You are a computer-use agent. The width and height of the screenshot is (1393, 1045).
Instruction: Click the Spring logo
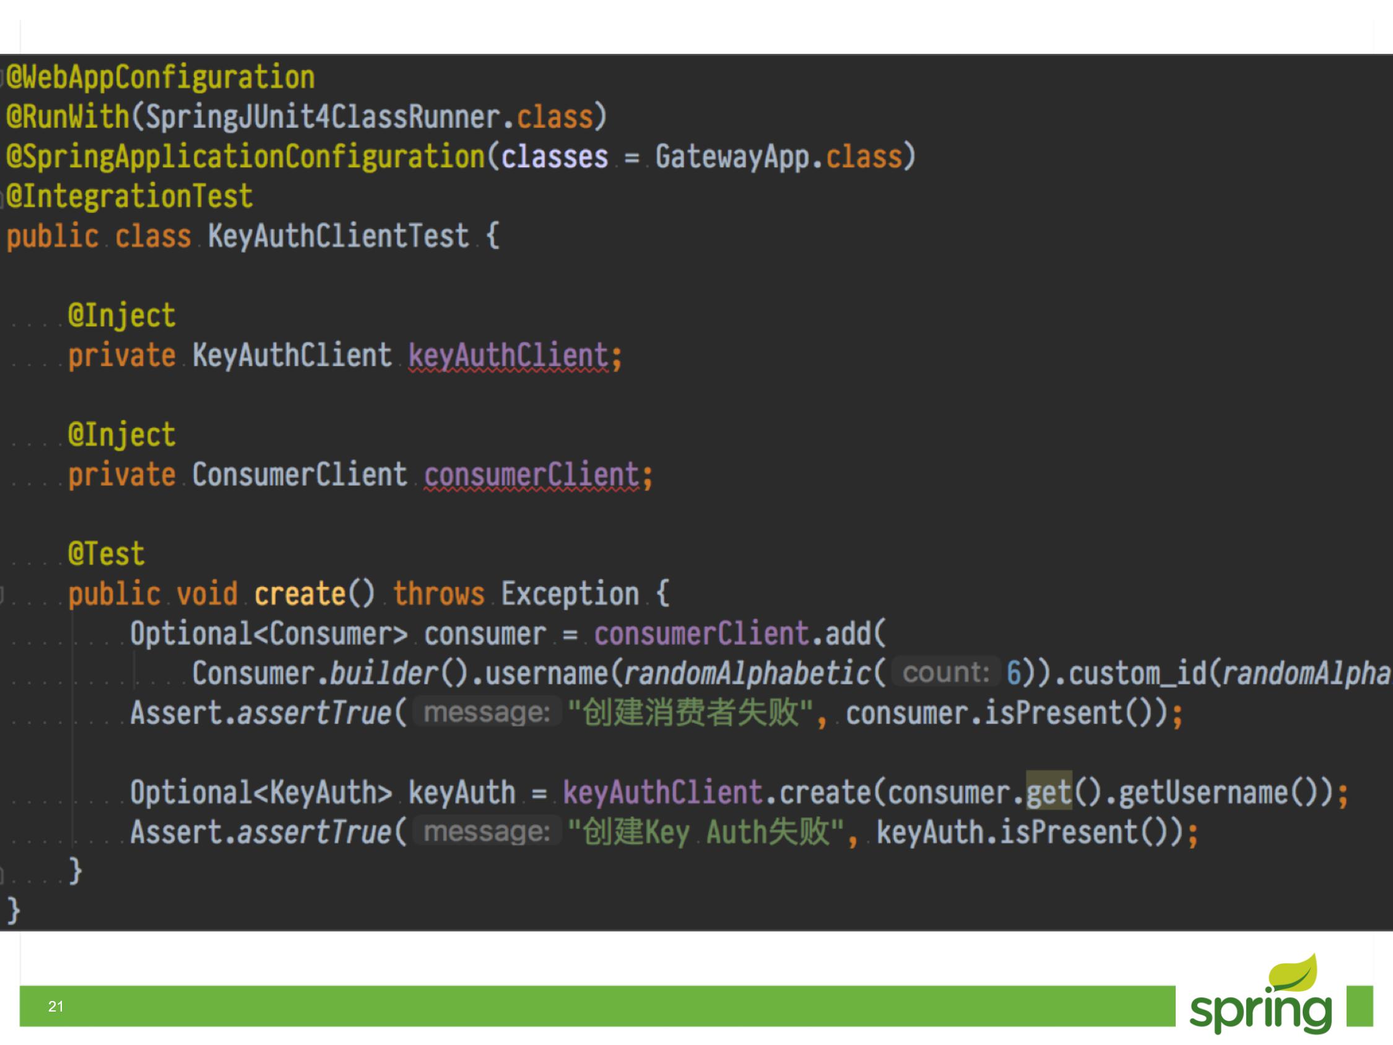[1260, 1010]
